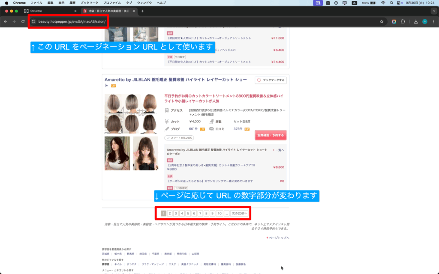The height and width of the screenshot is (274, 439).
Task: Expand the tab search chevron
Action: [x=433, y=11]
